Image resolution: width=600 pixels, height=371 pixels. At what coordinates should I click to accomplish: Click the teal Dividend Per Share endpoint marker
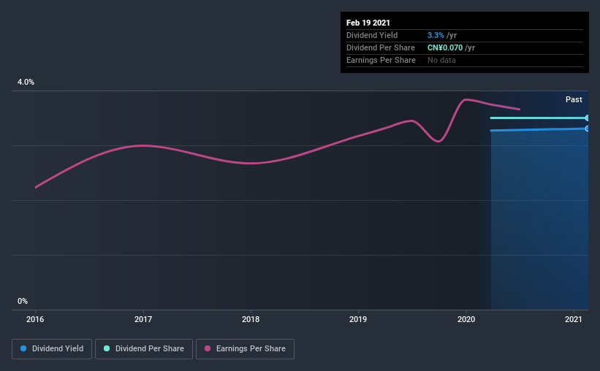[587, 118]
